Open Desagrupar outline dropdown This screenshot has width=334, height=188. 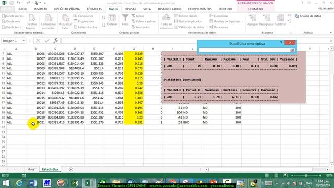tap(266, 21)
